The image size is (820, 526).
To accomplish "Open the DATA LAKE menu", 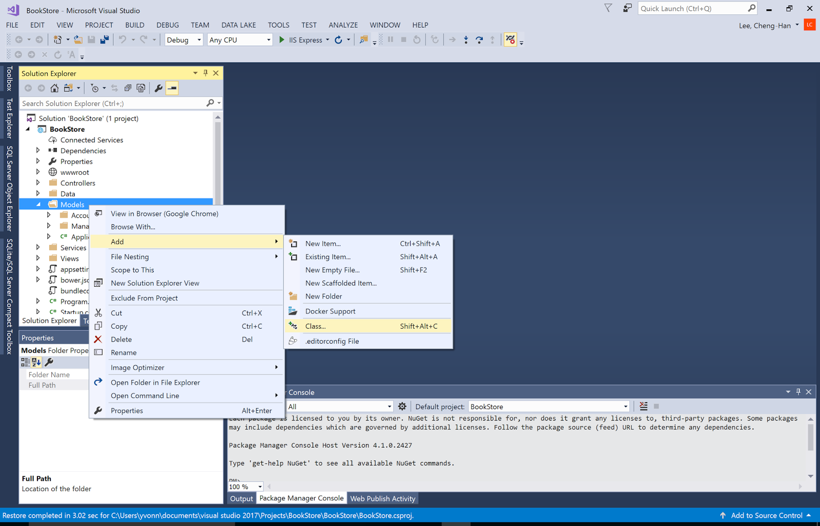I will coord(239,25).
